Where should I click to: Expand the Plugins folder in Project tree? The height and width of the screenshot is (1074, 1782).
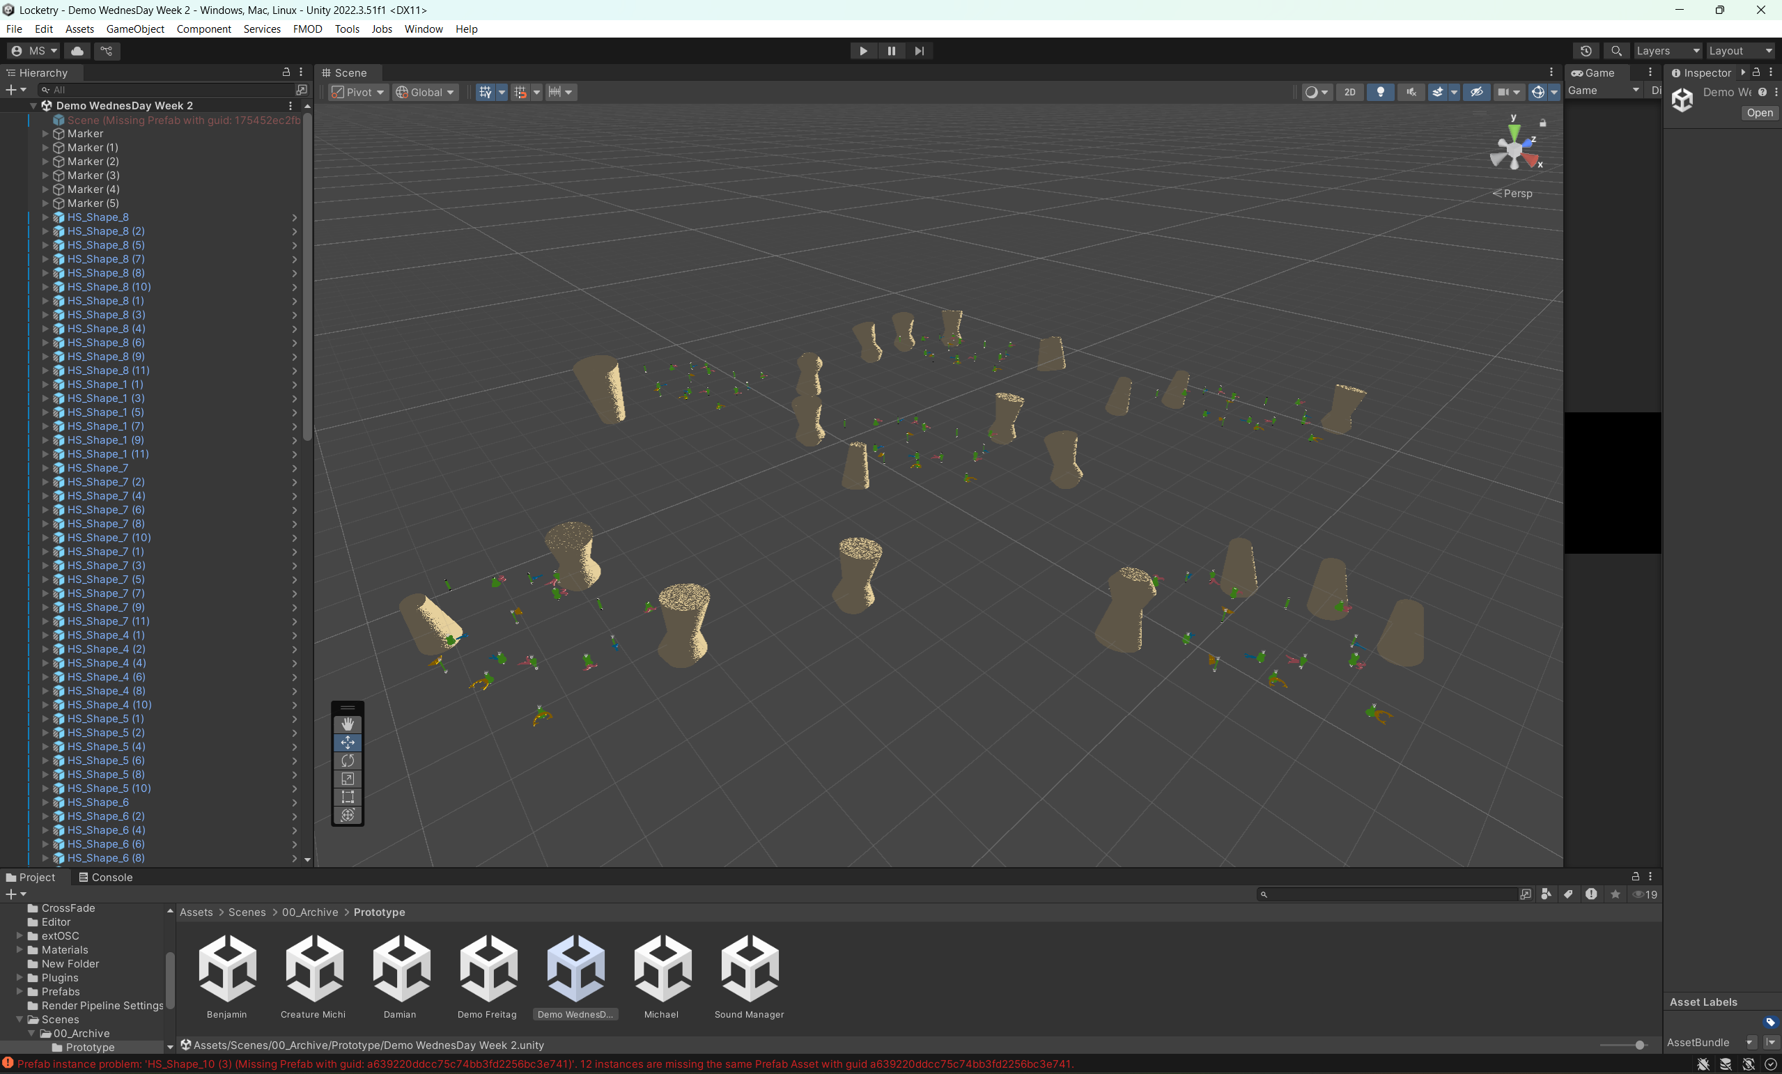pos(20,977)
